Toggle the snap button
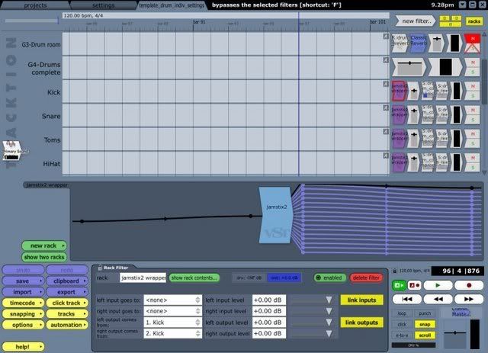Viewport: 488px width, 353px height. coord(425,323)
